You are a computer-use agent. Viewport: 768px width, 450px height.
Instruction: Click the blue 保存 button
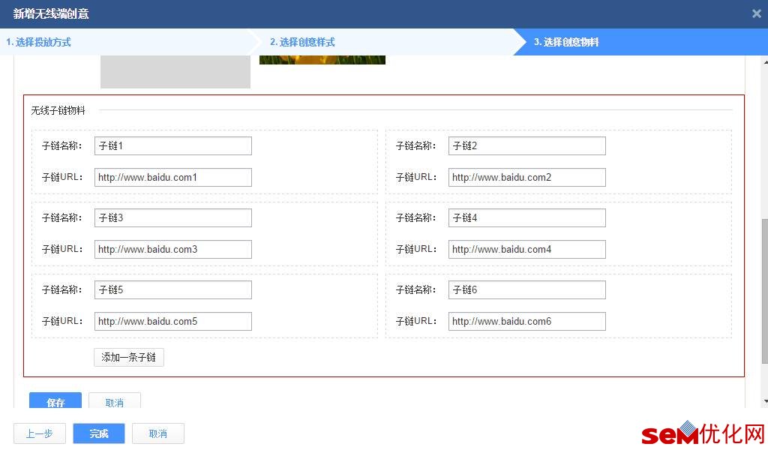pos(55,401)
